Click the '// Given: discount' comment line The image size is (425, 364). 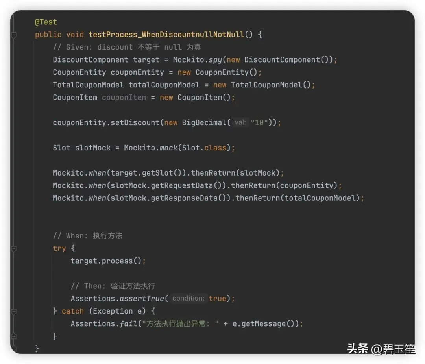tap(127, 47)
